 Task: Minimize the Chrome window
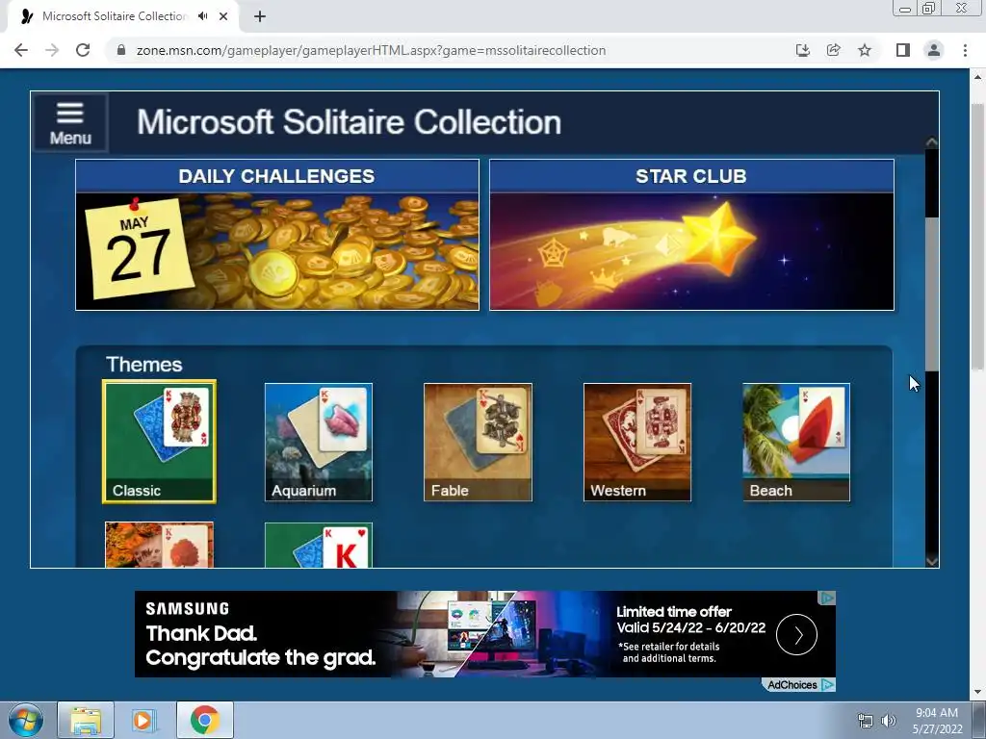[905, 9]
